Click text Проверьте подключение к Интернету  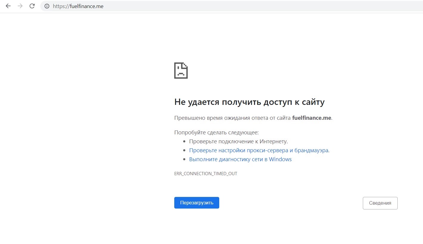point(238,142)
